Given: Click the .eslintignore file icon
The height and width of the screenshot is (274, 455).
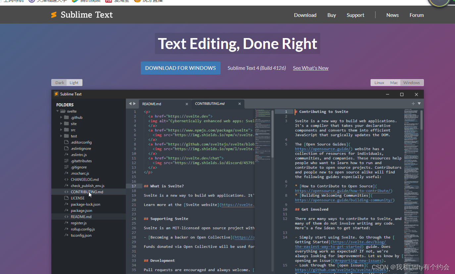Looking at the screenshot, I should click(66, 149).
